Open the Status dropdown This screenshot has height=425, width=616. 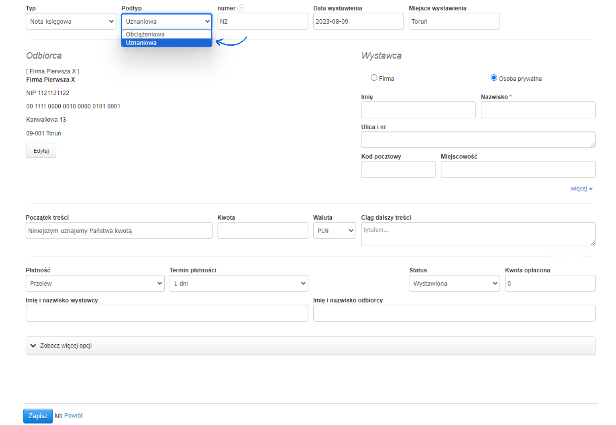454,283
